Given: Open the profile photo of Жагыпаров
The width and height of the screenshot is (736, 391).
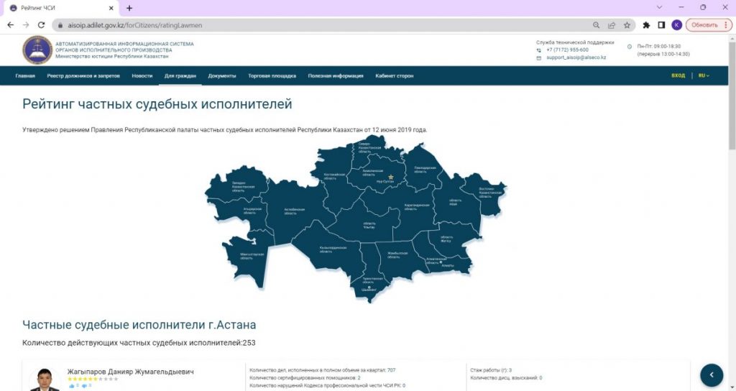Looking at the screenshot, I should [x=45, y=379].
